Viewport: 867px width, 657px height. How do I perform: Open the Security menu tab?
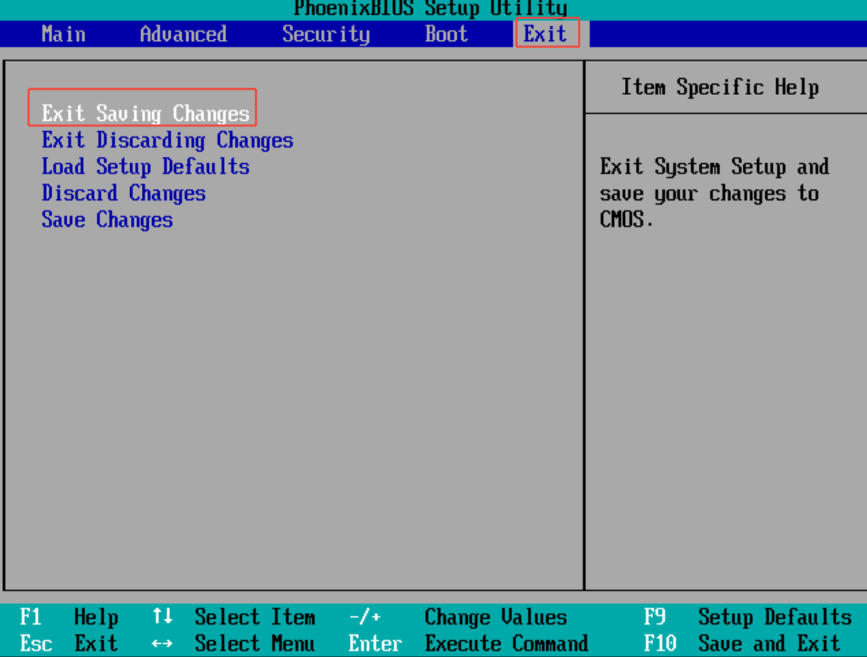(327, 35)
